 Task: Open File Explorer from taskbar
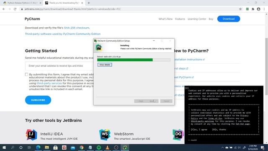point(47,147)
